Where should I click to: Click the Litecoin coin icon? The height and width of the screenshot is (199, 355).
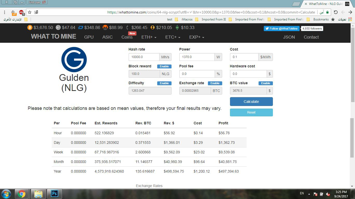click(x=58, y=27)
